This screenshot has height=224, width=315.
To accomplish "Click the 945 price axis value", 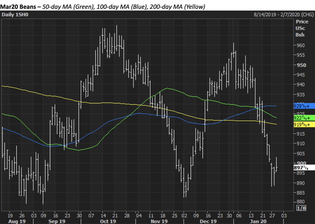I will click(x=300, y=75).
